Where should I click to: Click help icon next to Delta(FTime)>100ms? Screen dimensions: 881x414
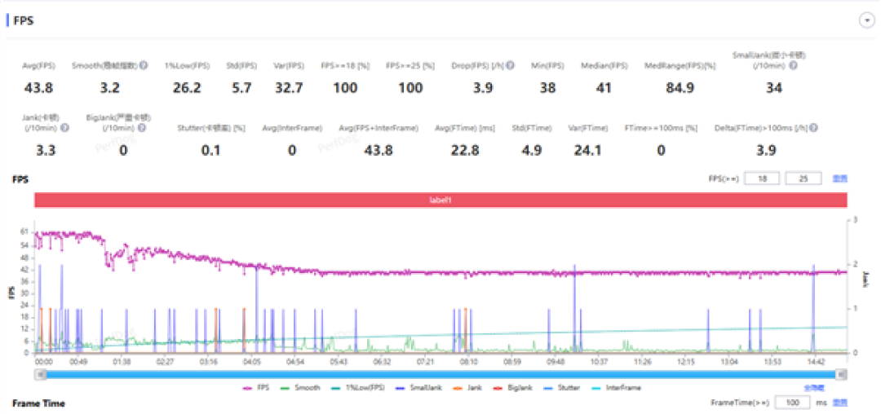(x=813, y=128)
